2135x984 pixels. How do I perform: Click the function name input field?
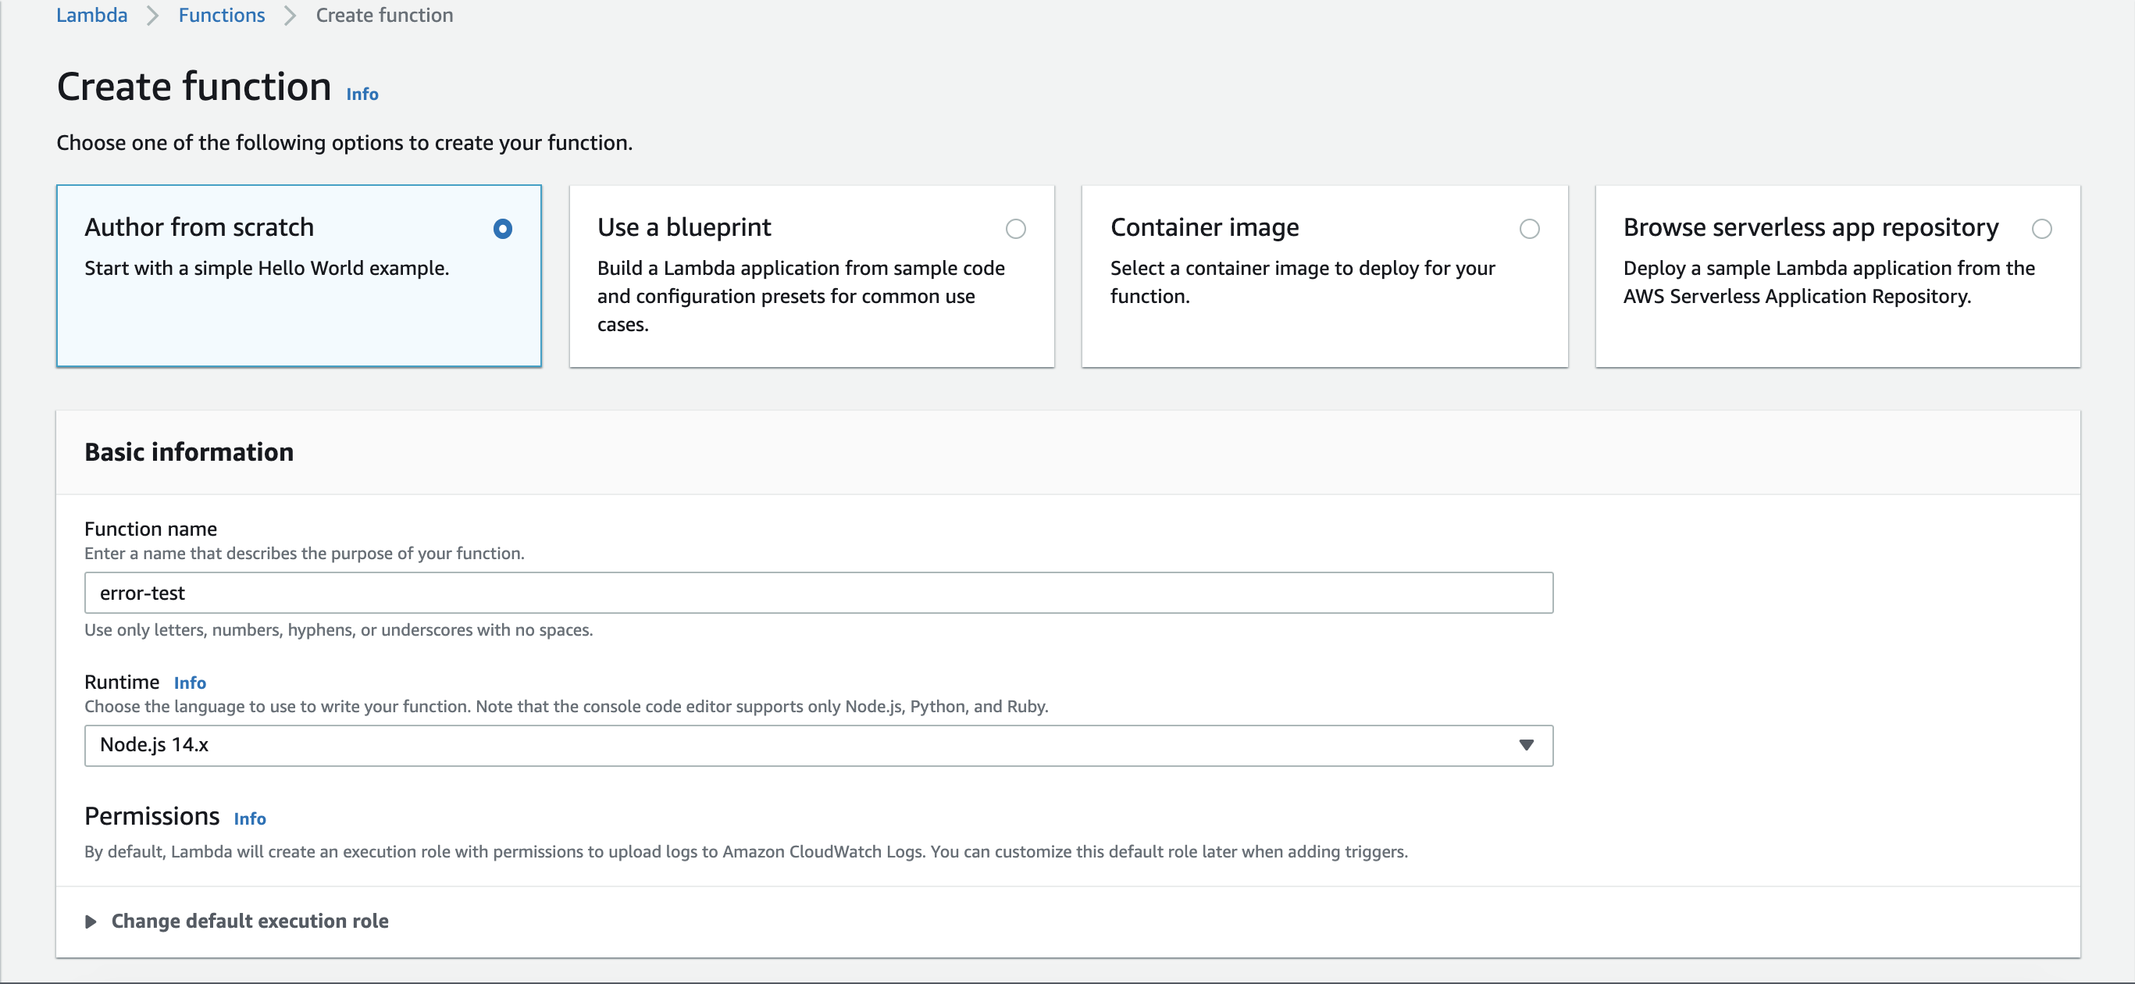coord(818,592)
